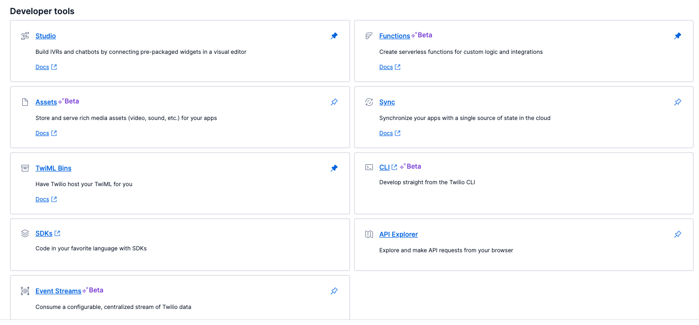Viewport: 699px width, 325px height.
Task: Click the Beta badge next to Event Streams
Action: point(93,290)
